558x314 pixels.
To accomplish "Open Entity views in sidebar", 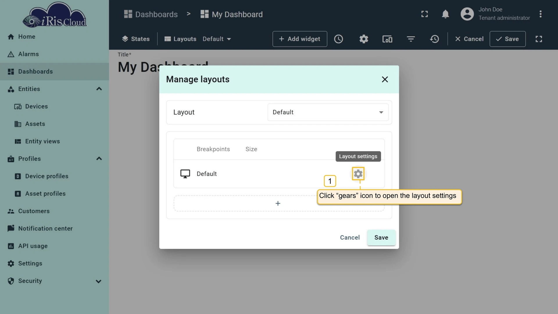I will click(x=54, y=141).
